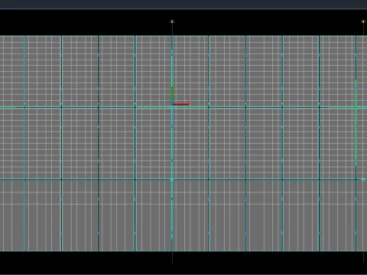Click the red X-axis arrow of the coordinate icon
Screen dimensions: 367x275
(x=180, y=104)
